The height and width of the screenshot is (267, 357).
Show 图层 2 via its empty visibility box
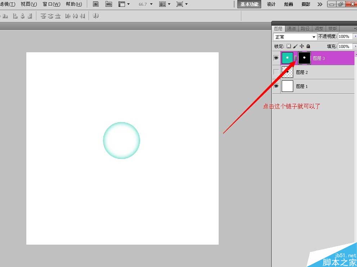point(276,72)
